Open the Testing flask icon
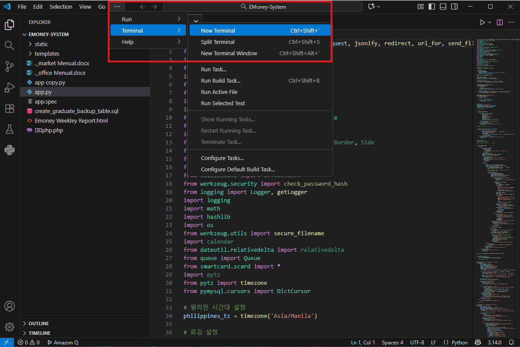520x347 pixels. (x=10, y=129)
